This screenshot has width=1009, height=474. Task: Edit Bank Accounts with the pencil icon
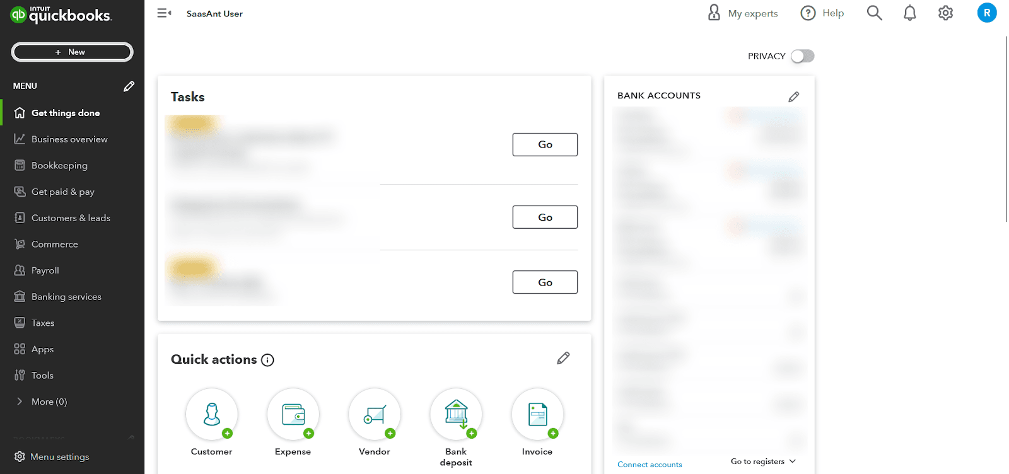click(793, 96)
